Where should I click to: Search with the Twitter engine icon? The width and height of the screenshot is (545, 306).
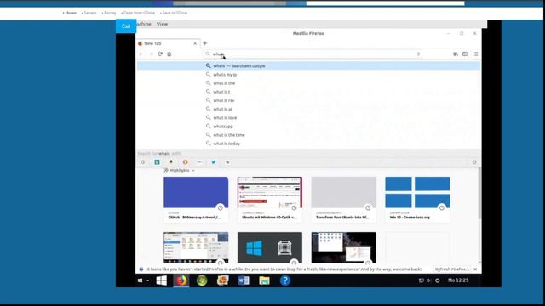214,162
